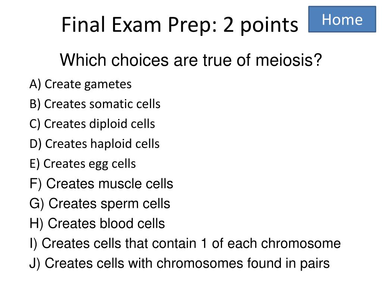
Task: Click the Home button
Action: coord(342,19)
